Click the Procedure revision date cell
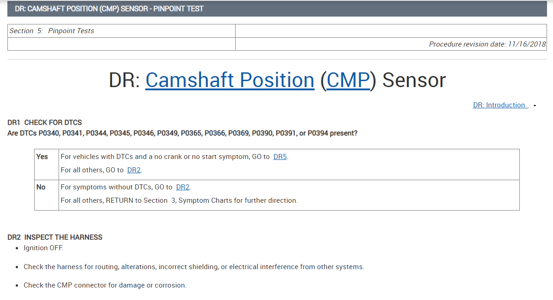Image resolution: width=553 pixels, height=300 pixels. tap(487, 44)
